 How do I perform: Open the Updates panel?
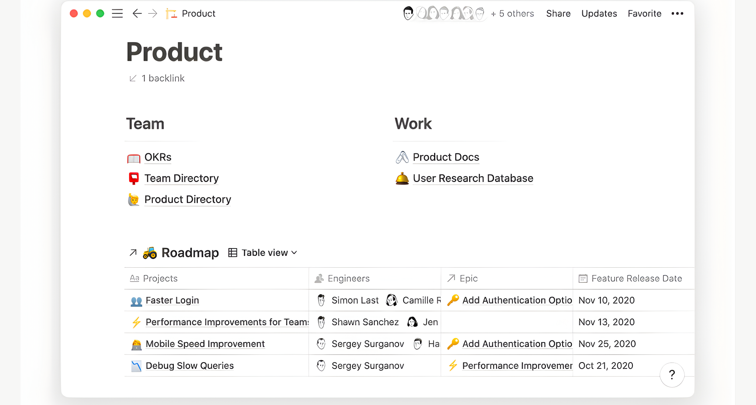(599, 14)
